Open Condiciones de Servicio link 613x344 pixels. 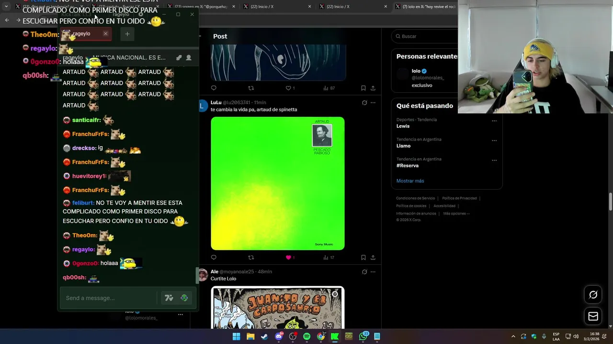415,198
